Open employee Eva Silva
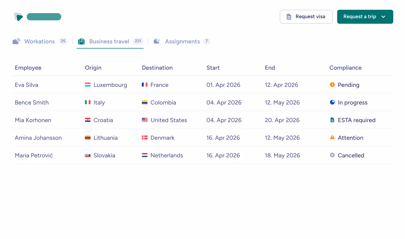 (26, 85)
